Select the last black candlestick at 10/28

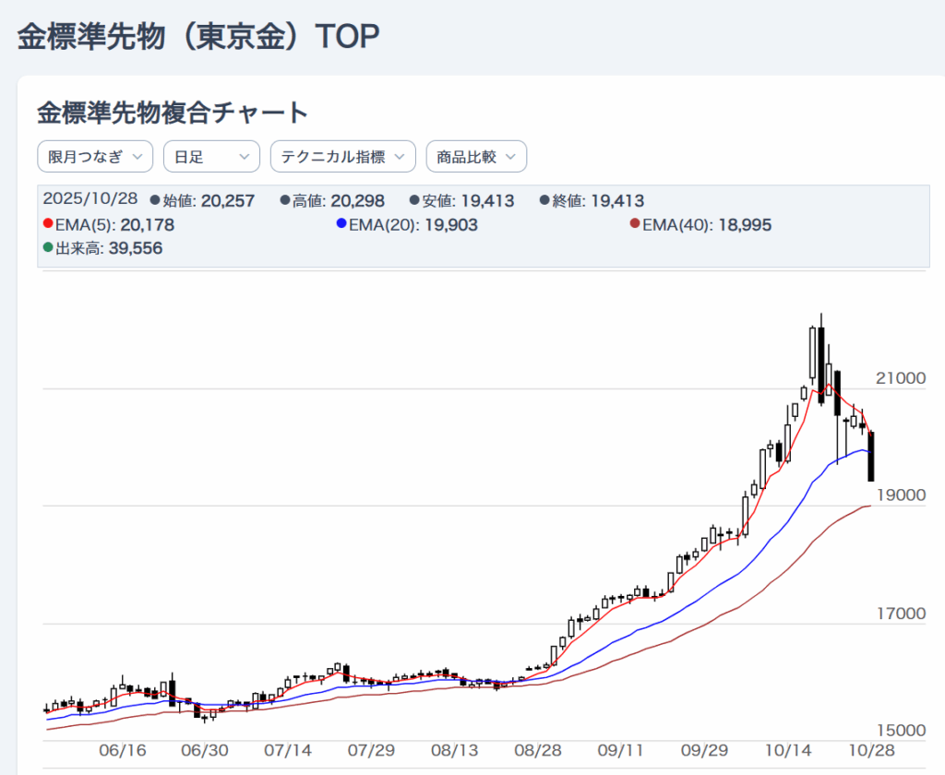point(870,456)
